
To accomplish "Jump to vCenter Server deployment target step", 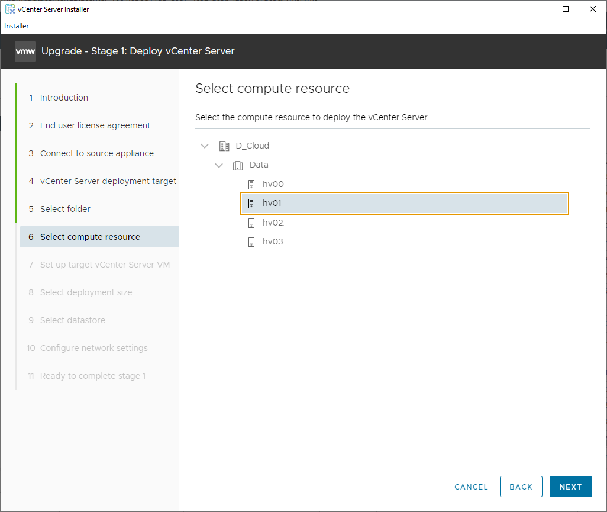I will pos(108,181).
